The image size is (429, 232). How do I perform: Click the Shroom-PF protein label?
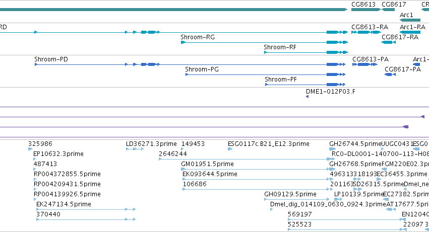(x=281, y=80)
